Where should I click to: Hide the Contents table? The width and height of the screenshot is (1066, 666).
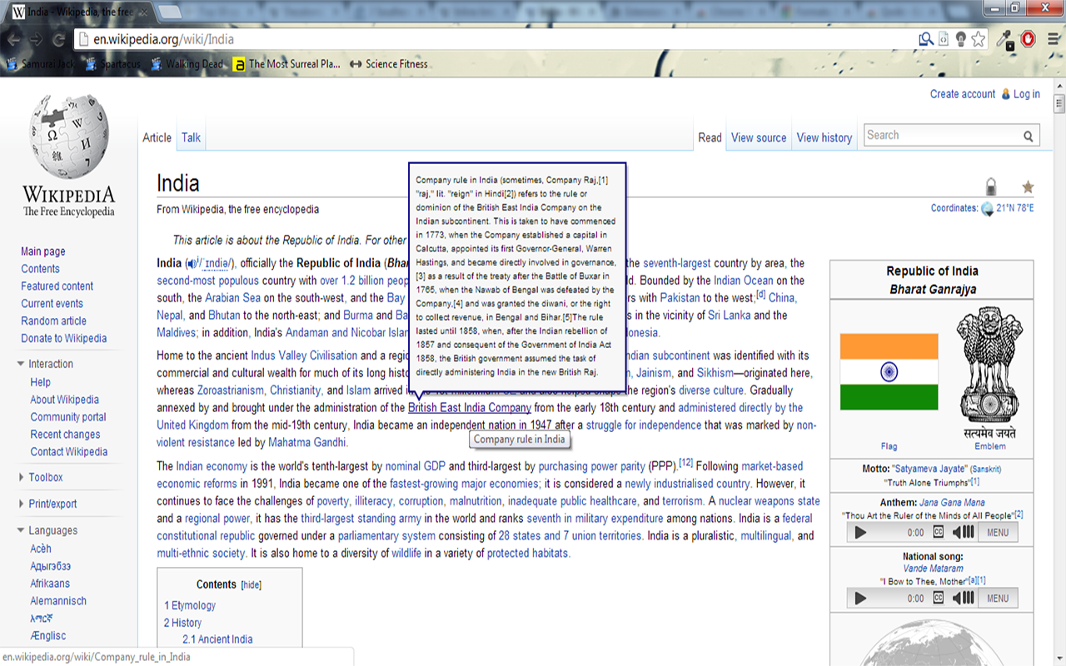252,585
